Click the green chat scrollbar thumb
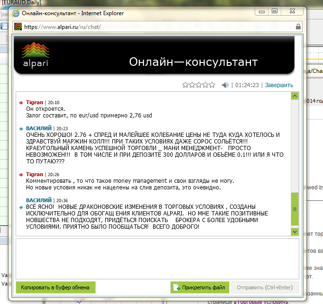The height and width of the screenshot is (304, 323). [295, 209]
